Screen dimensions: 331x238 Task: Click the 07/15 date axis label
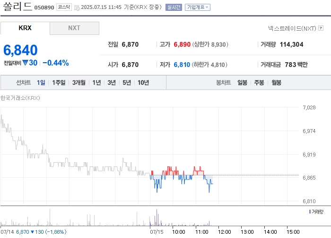click(x=157, y=232)
